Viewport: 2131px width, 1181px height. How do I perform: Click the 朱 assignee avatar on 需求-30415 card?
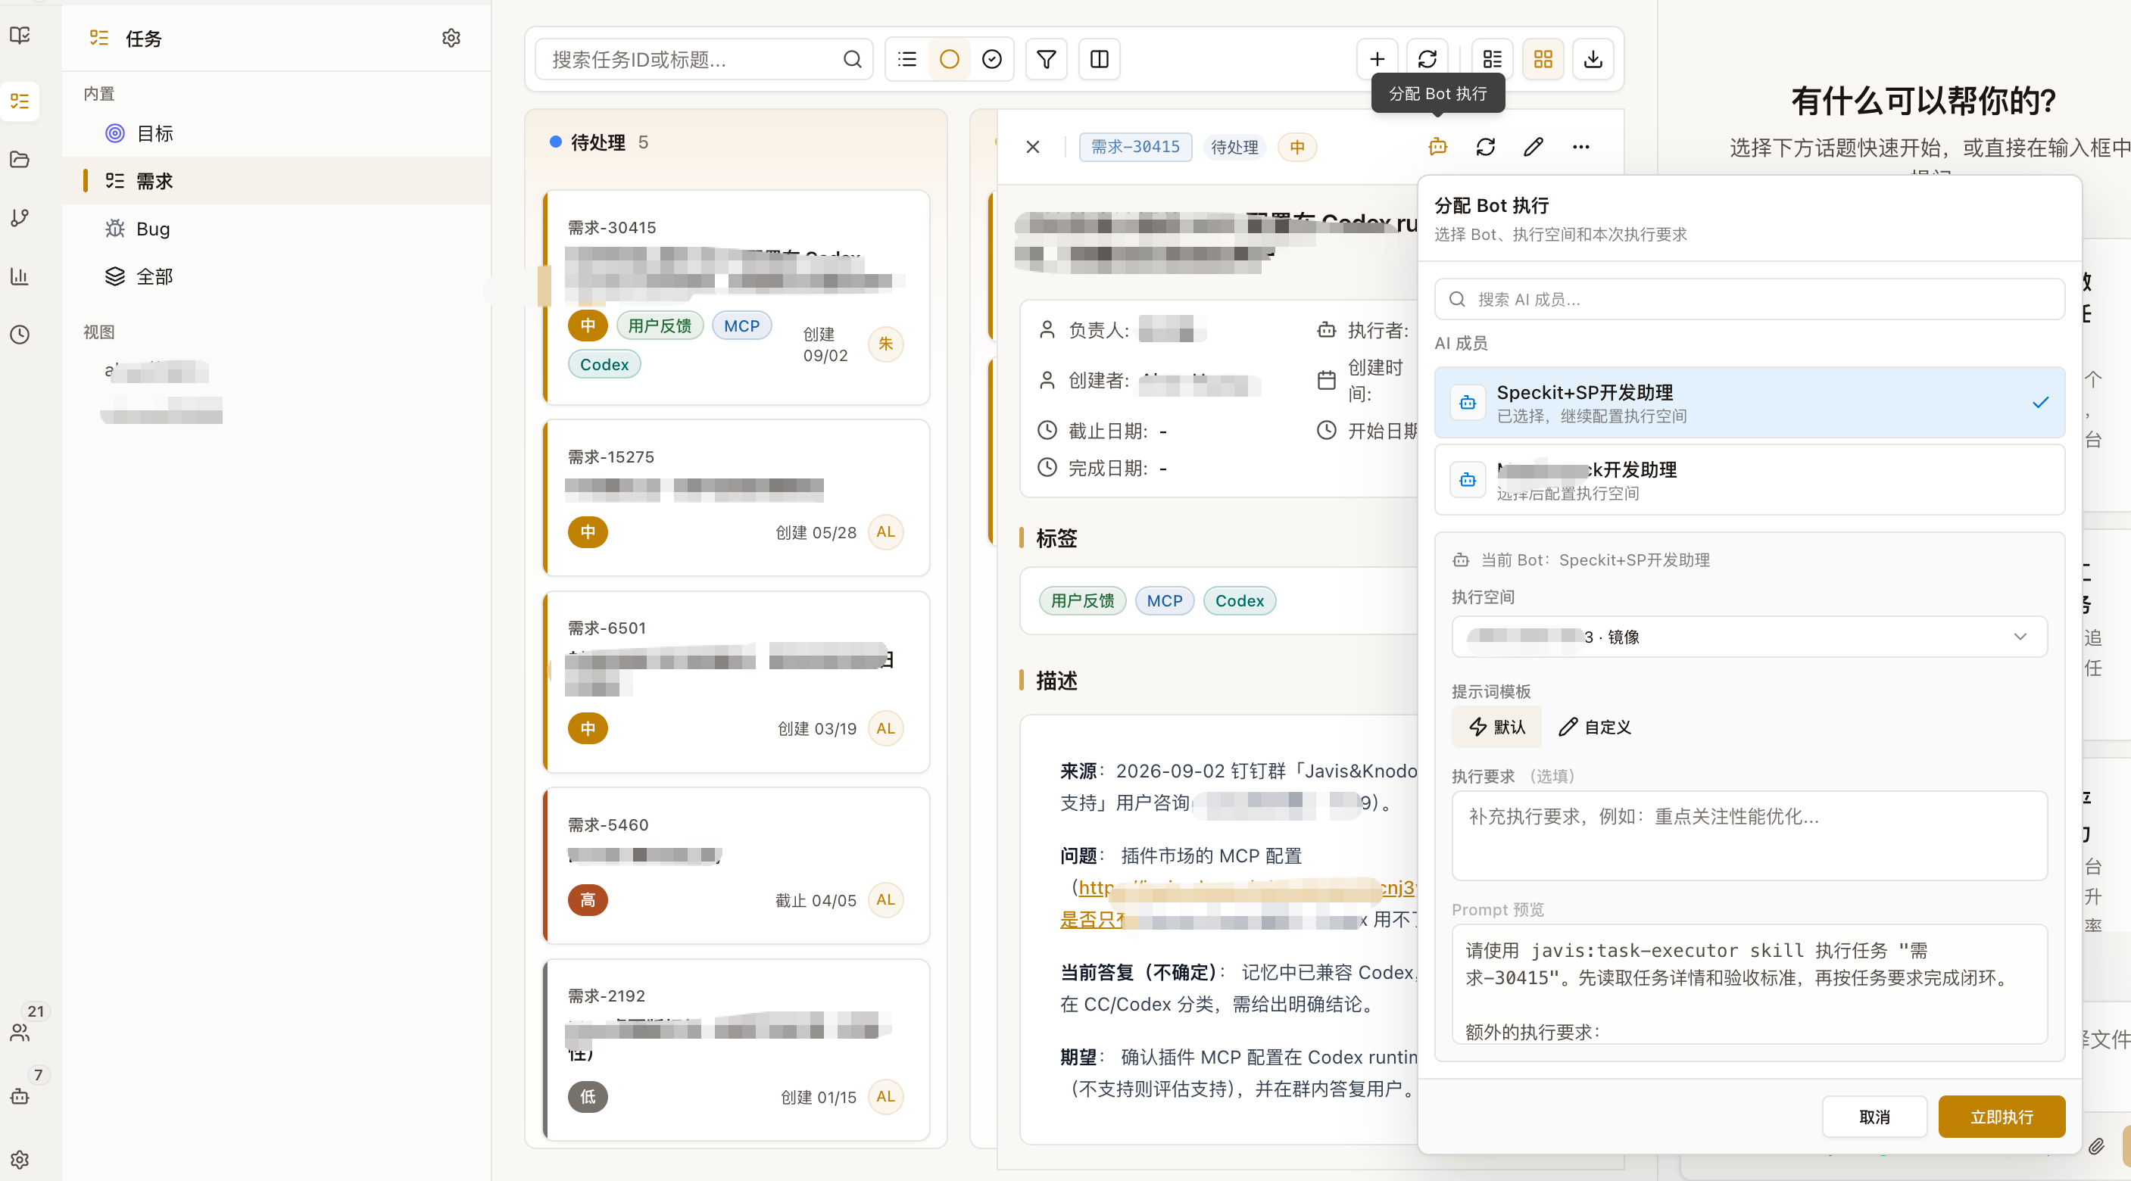(885, 344)
